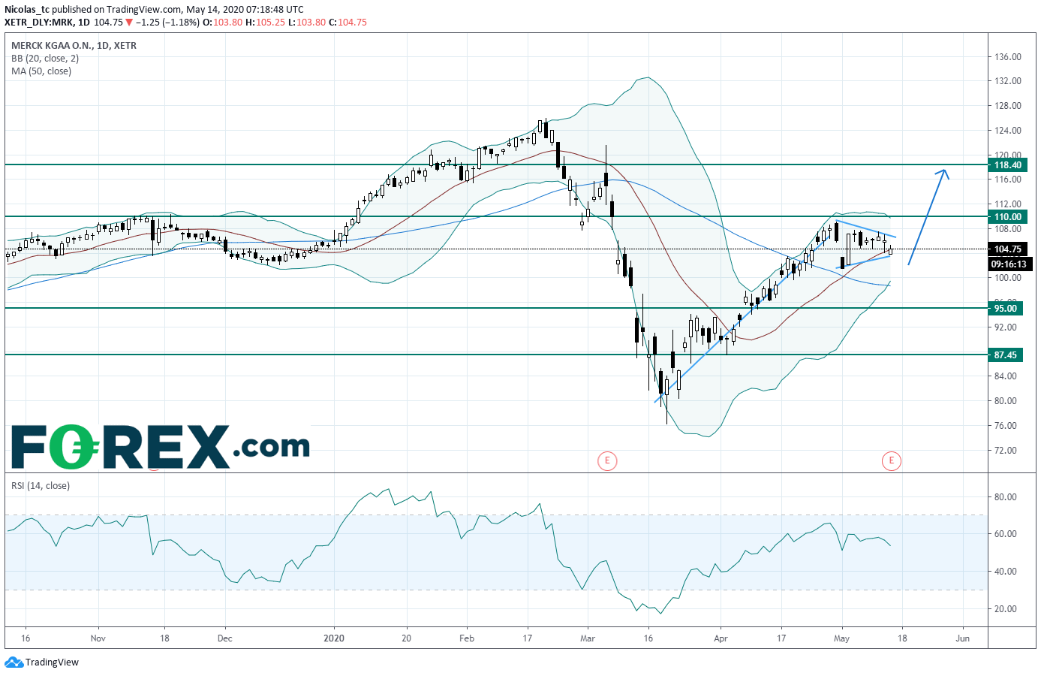1041x676 pixels.
Task: Click the May date axis label
Action: pos(841,638)
